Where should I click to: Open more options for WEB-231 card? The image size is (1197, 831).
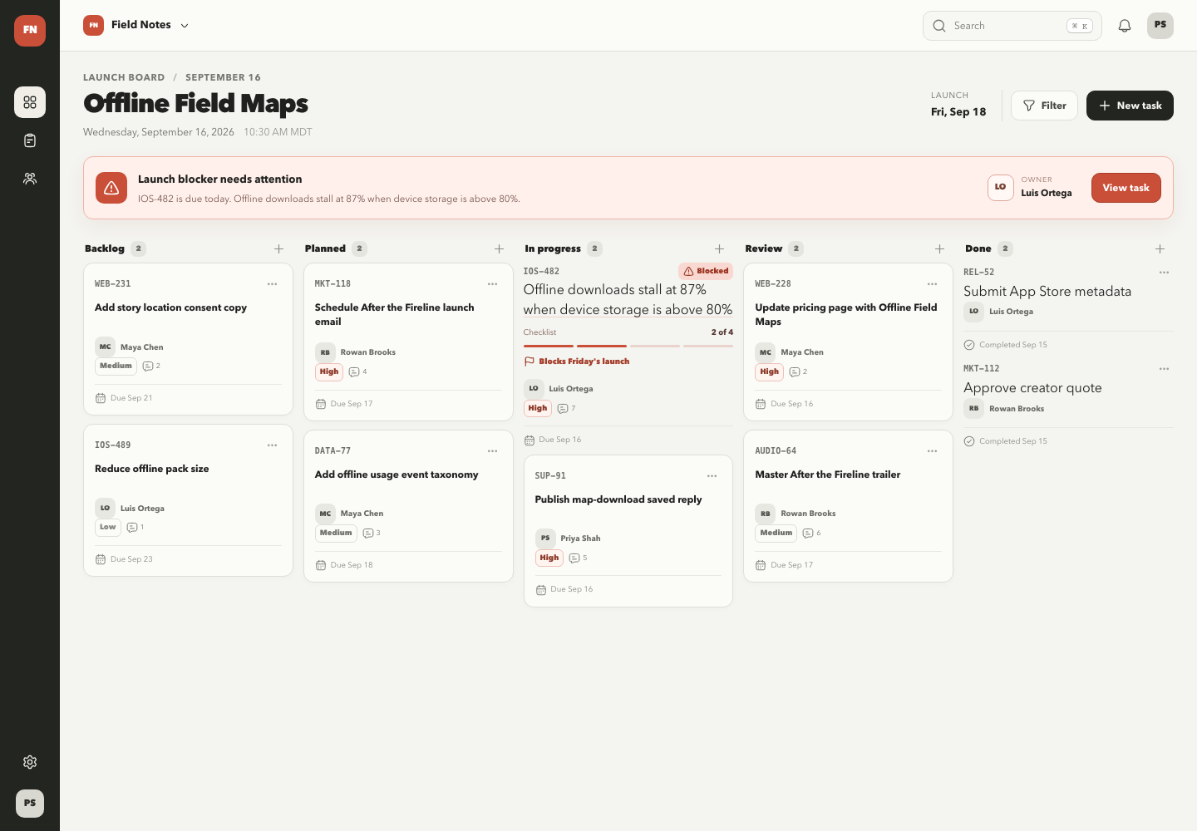coord(273,284)
